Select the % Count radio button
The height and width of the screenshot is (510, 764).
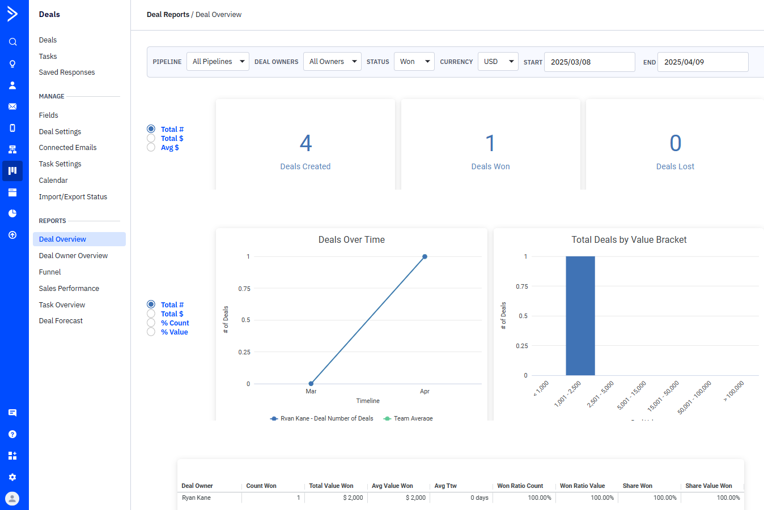[151, 323]
